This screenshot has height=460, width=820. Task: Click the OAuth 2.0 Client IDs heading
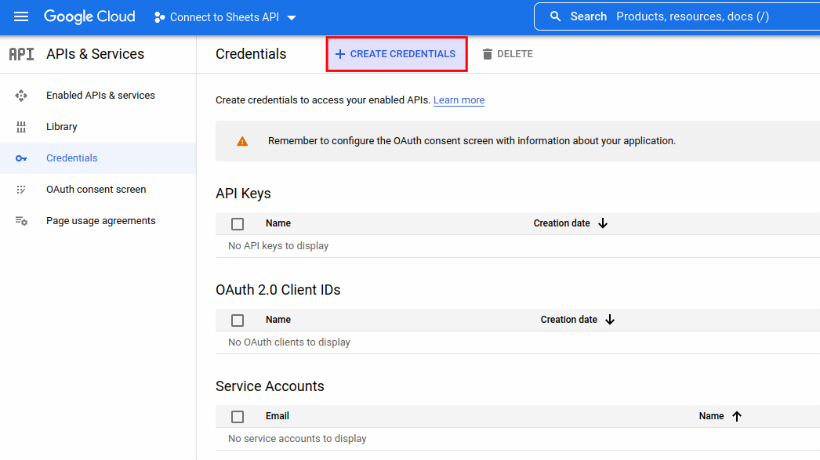pos(278,290)
